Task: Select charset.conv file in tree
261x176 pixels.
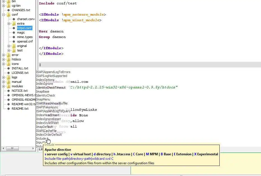Action: [x=26, y=19]
